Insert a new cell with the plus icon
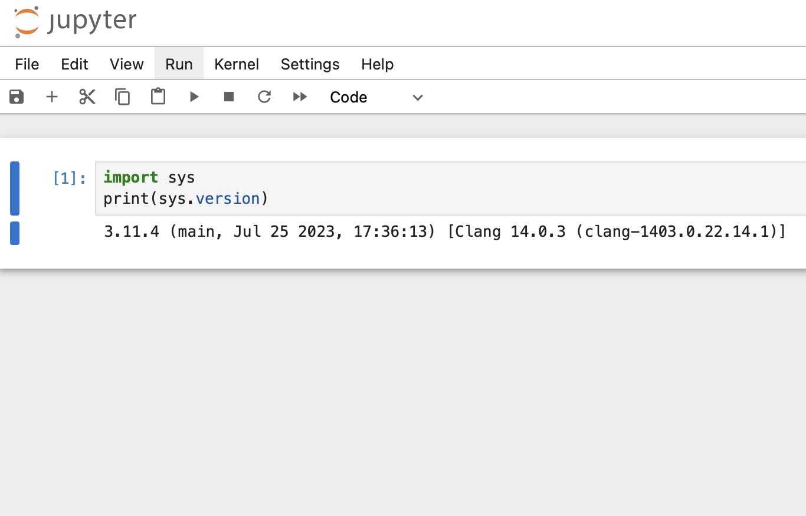The image size is (806, 516). (x=52, y=97)
